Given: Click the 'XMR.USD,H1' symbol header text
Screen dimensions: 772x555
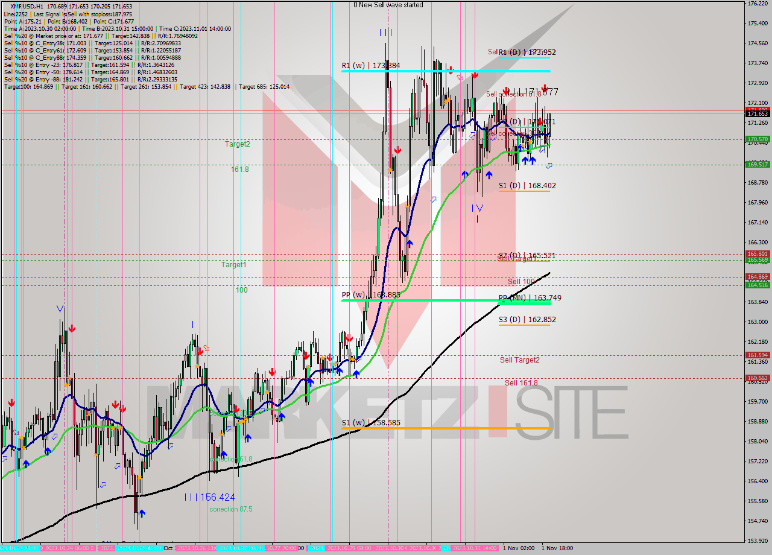Looking at the screenshot, I should click(x=28, y=6).
